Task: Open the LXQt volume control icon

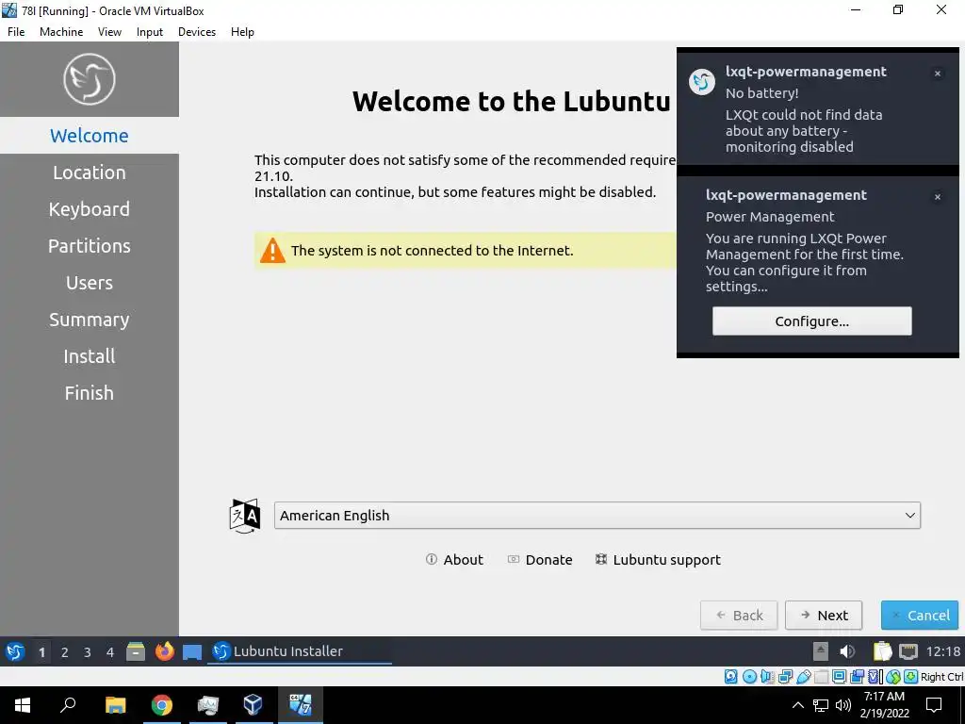Action: tap(847, 651)
